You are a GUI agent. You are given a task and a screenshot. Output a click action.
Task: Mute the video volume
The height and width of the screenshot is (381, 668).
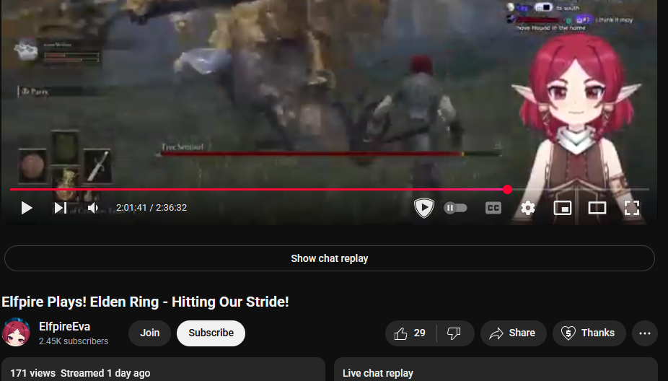coord(93,208)
